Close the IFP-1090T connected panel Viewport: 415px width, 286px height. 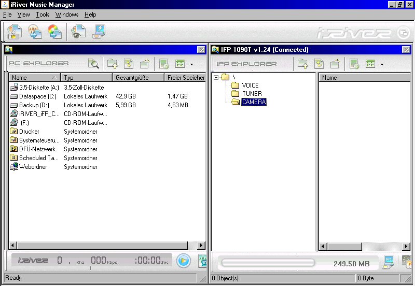pyautogui.click(x=406, y=49)
